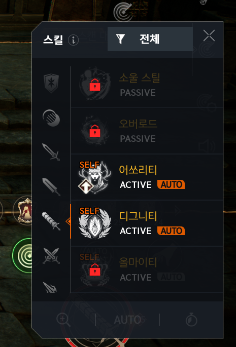Click the AUTO button in bottom bar
This screenshot has height=347, width=236.
click(127, 320)
